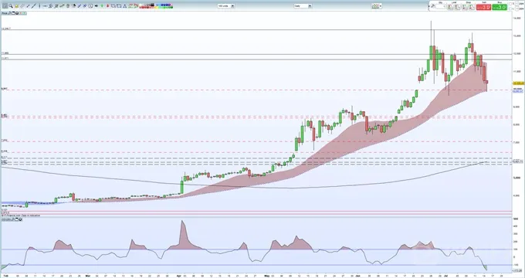Edit the lower indicator panel with its pencil icon

tap(12, 219)
